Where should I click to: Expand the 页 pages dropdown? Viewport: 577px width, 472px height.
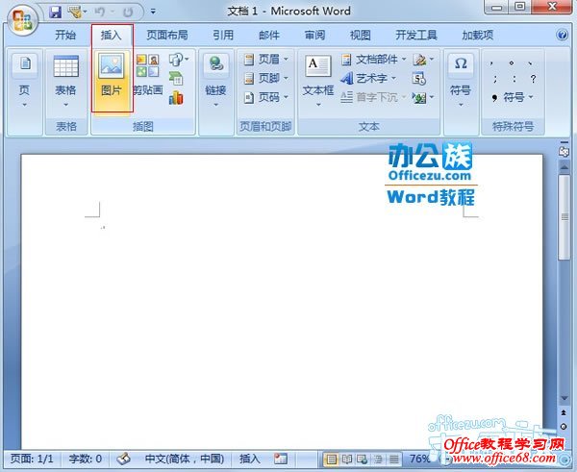[x=24, y=82]
